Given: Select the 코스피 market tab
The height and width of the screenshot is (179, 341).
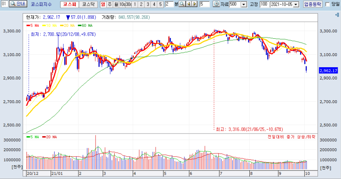Looking at the screenshot, I should point(69,4).
